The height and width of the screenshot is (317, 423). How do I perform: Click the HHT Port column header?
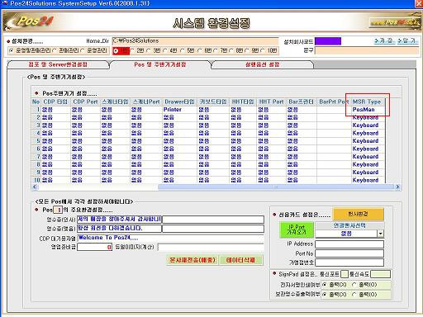click(x=271, y=102)
